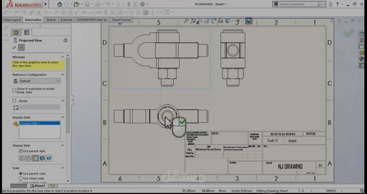Choose the Hidden Lines Visible display style

(28, 158)
